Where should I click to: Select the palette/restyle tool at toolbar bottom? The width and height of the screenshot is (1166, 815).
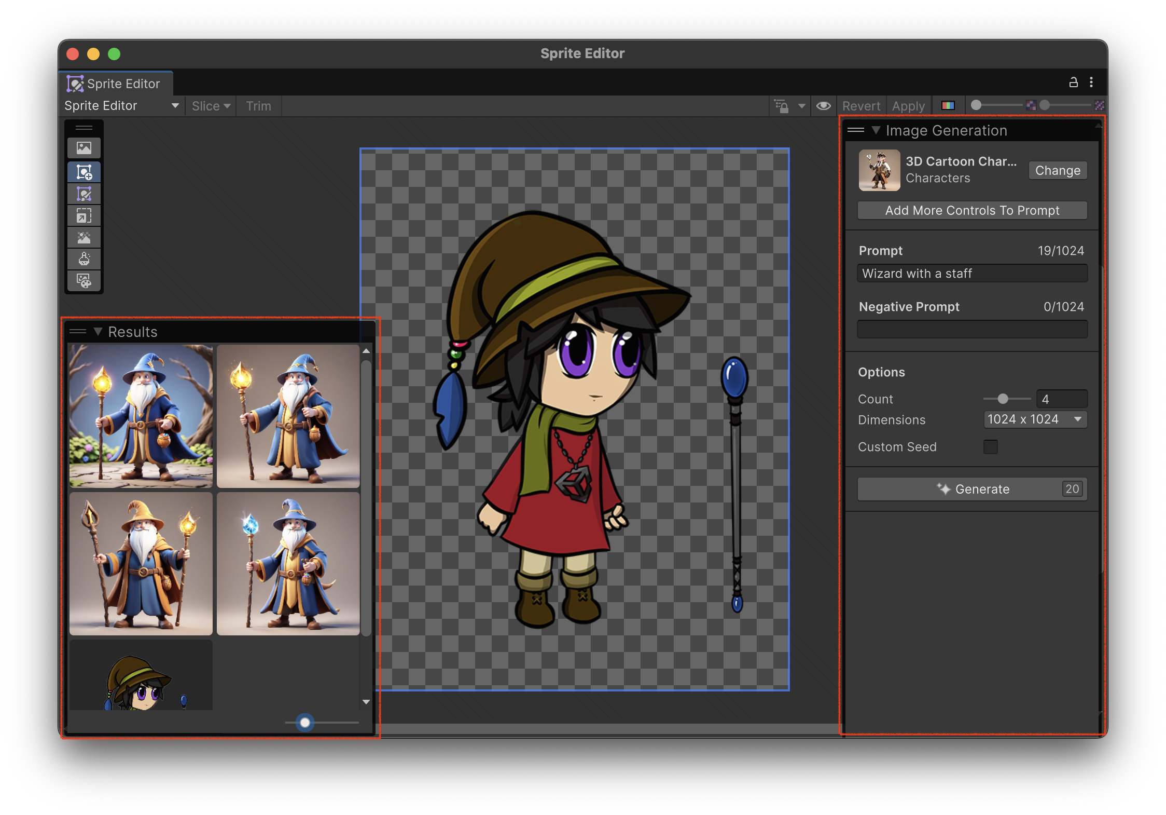(x=84, y=281)
